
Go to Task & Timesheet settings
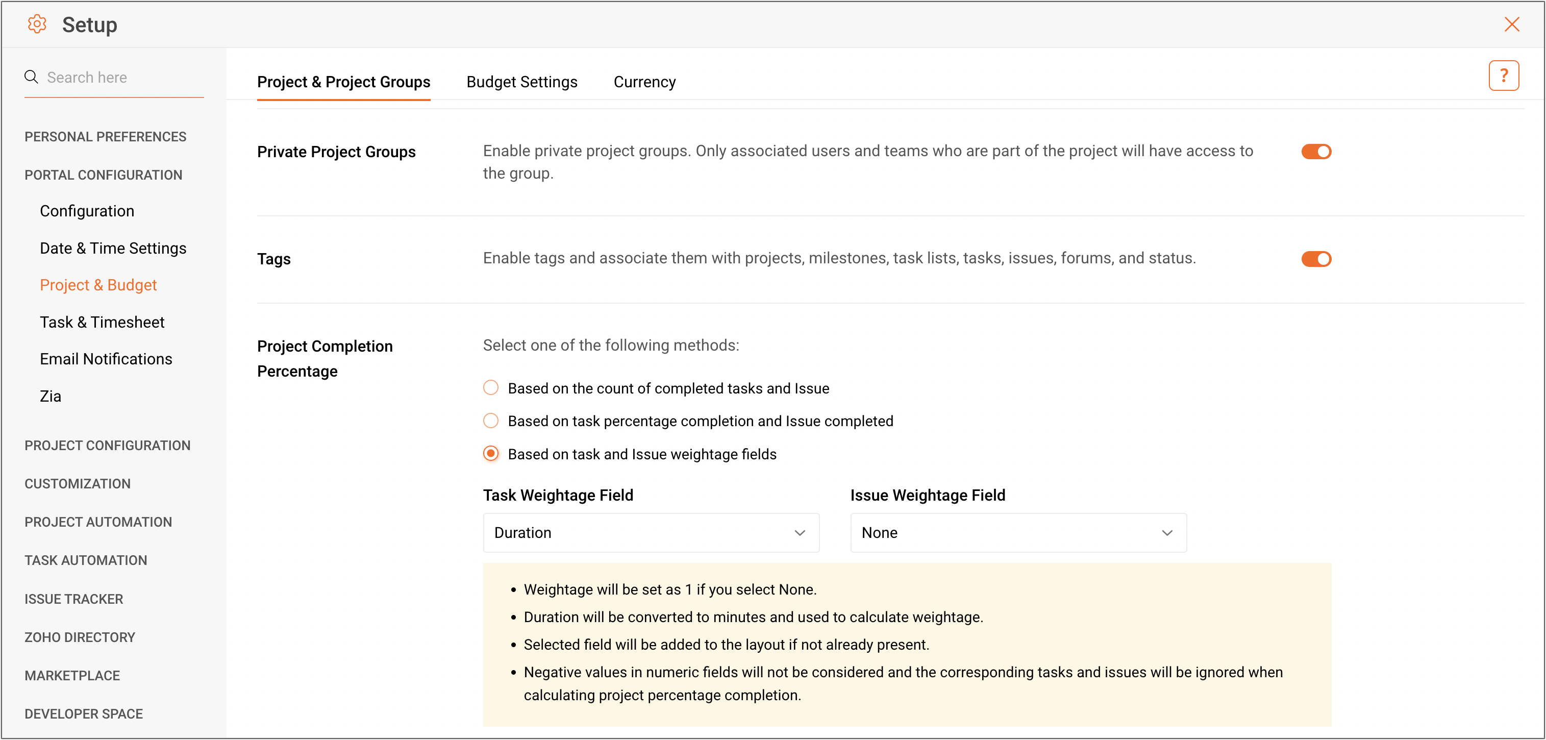[102, 323]
